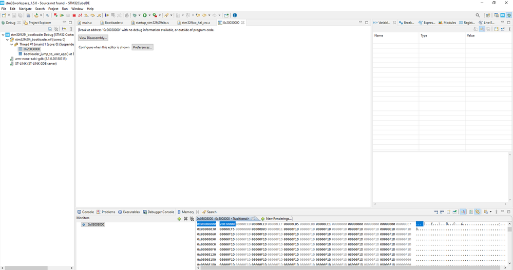Click the Step Into icon
The image size is (513, 270).
tap(86, 15)
